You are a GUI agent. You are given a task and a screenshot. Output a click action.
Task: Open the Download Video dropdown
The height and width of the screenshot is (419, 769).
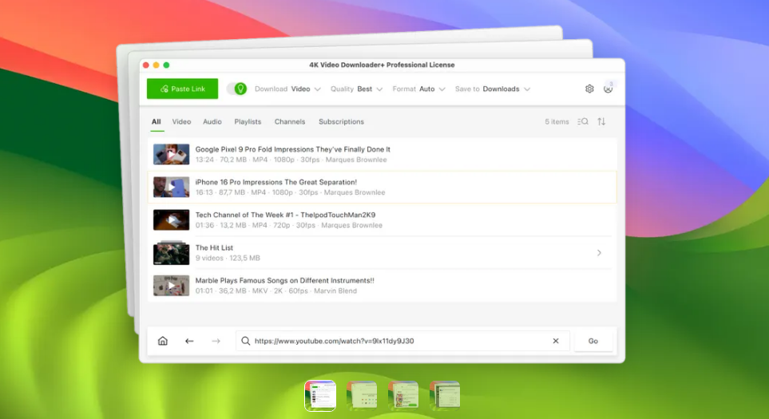pyautogui.click(x=287, y=89)
